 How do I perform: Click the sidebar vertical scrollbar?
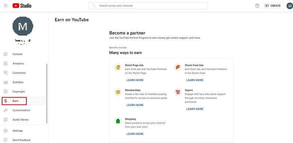pyautogui.click(x=47, y=93)
